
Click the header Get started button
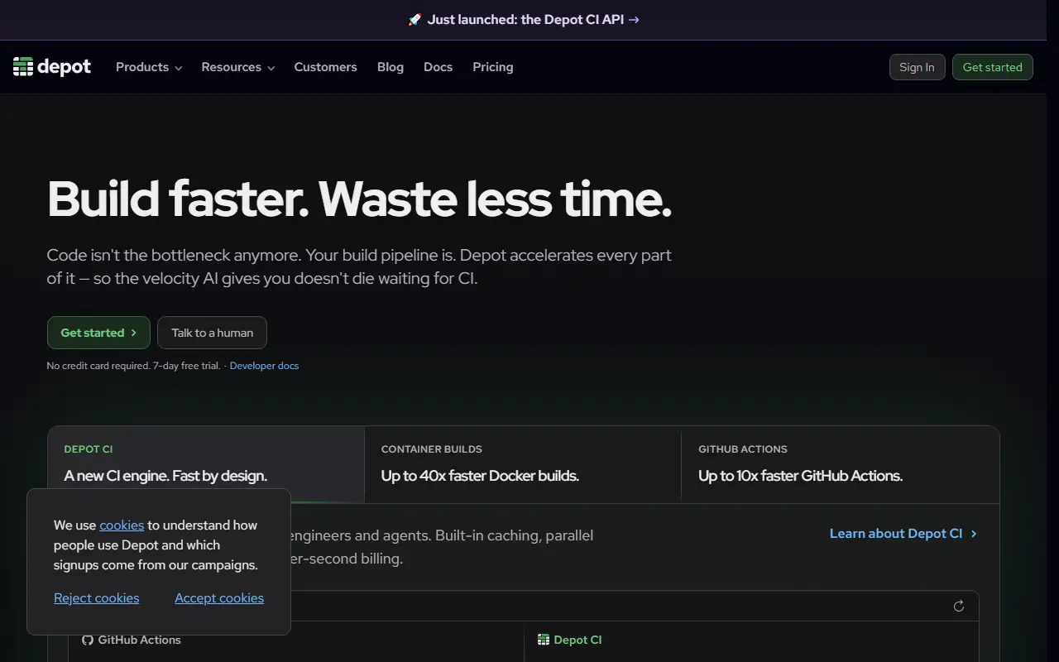point(993,67)
